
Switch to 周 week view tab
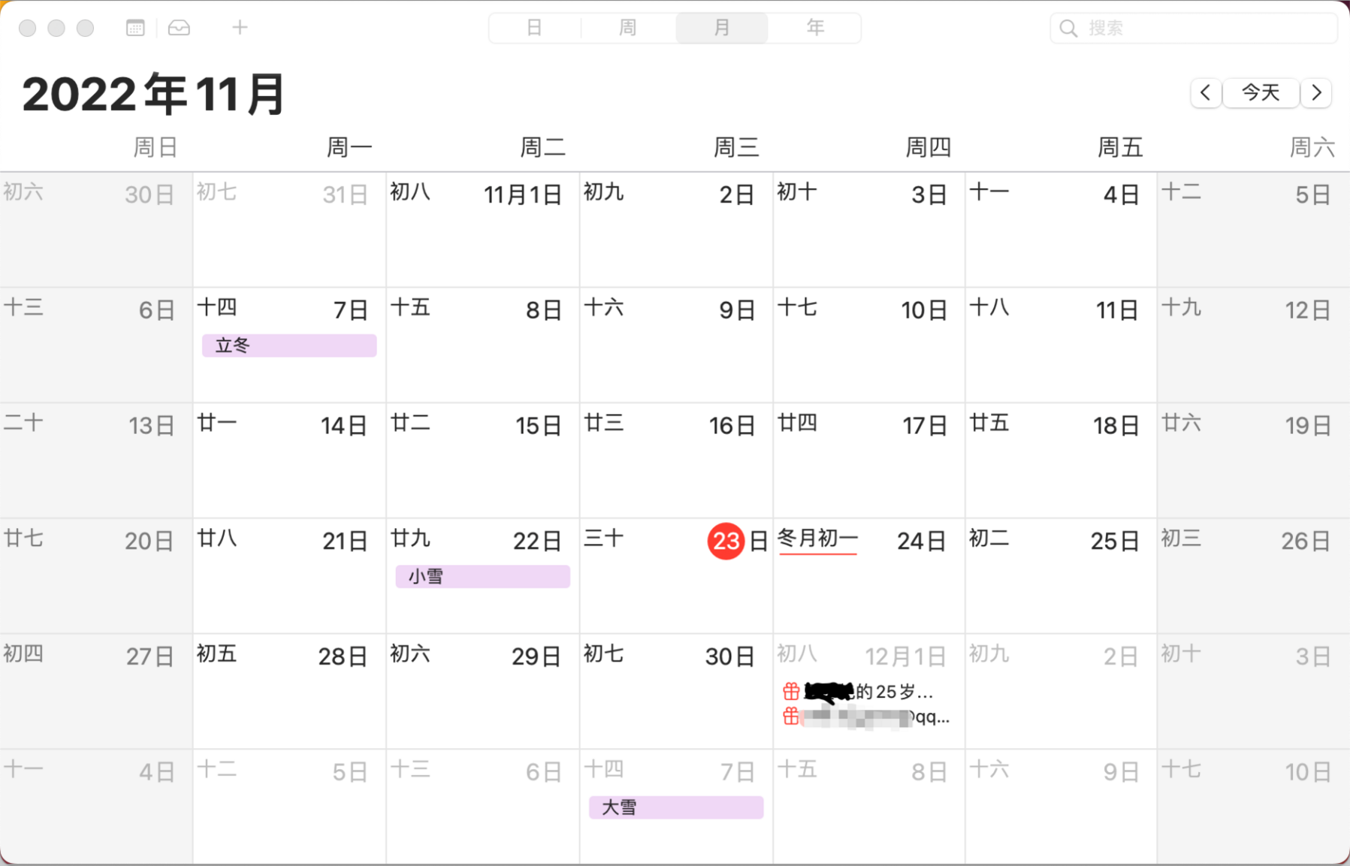pos(628,29)
